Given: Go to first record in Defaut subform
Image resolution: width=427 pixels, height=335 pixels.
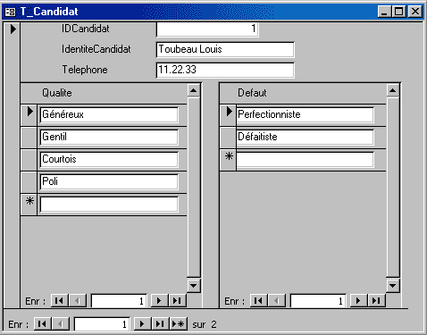Looking at the screenshot, I should click(259, 300).
